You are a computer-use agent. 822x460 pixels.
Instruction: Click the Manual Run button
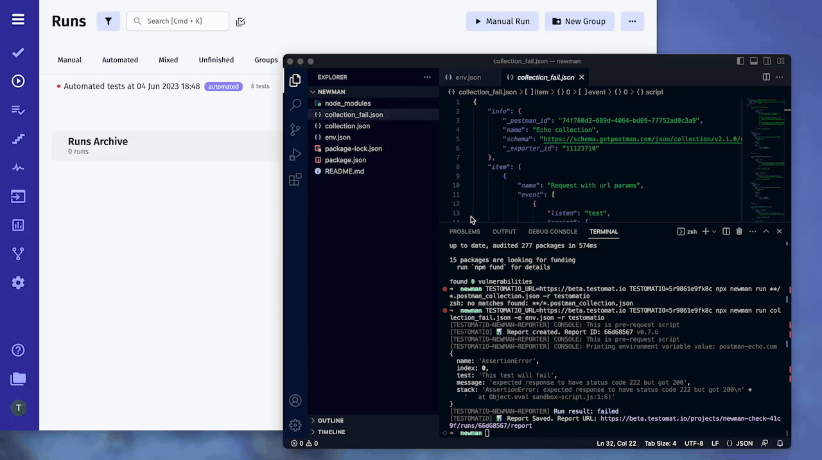pos(503,21)
